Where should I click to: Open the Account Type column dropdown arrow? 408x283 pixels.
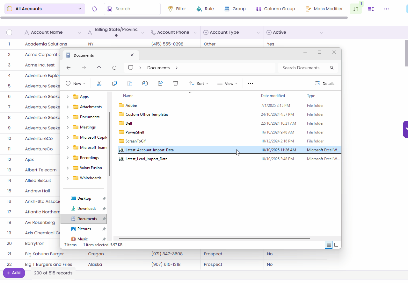pyautogui.click(x=258, y=33)
